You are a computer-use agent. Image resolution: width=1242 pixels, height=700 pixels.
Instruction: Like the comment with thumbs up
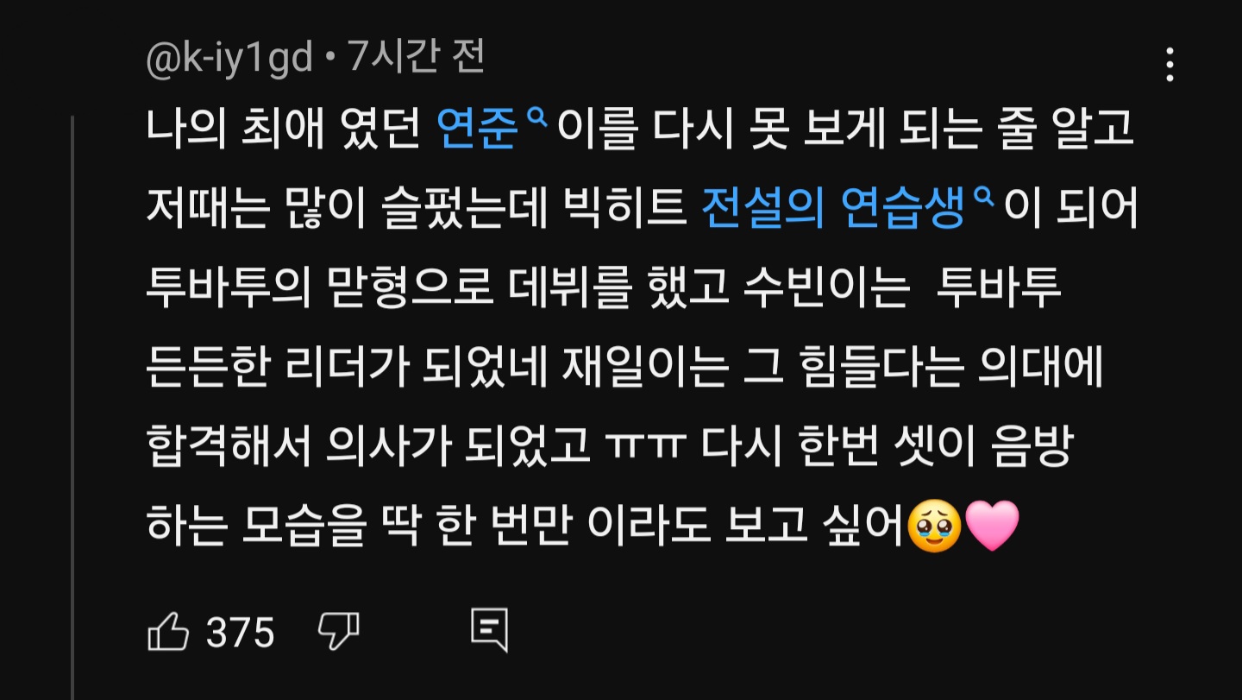pyautogui.click(x=168, y=632)
